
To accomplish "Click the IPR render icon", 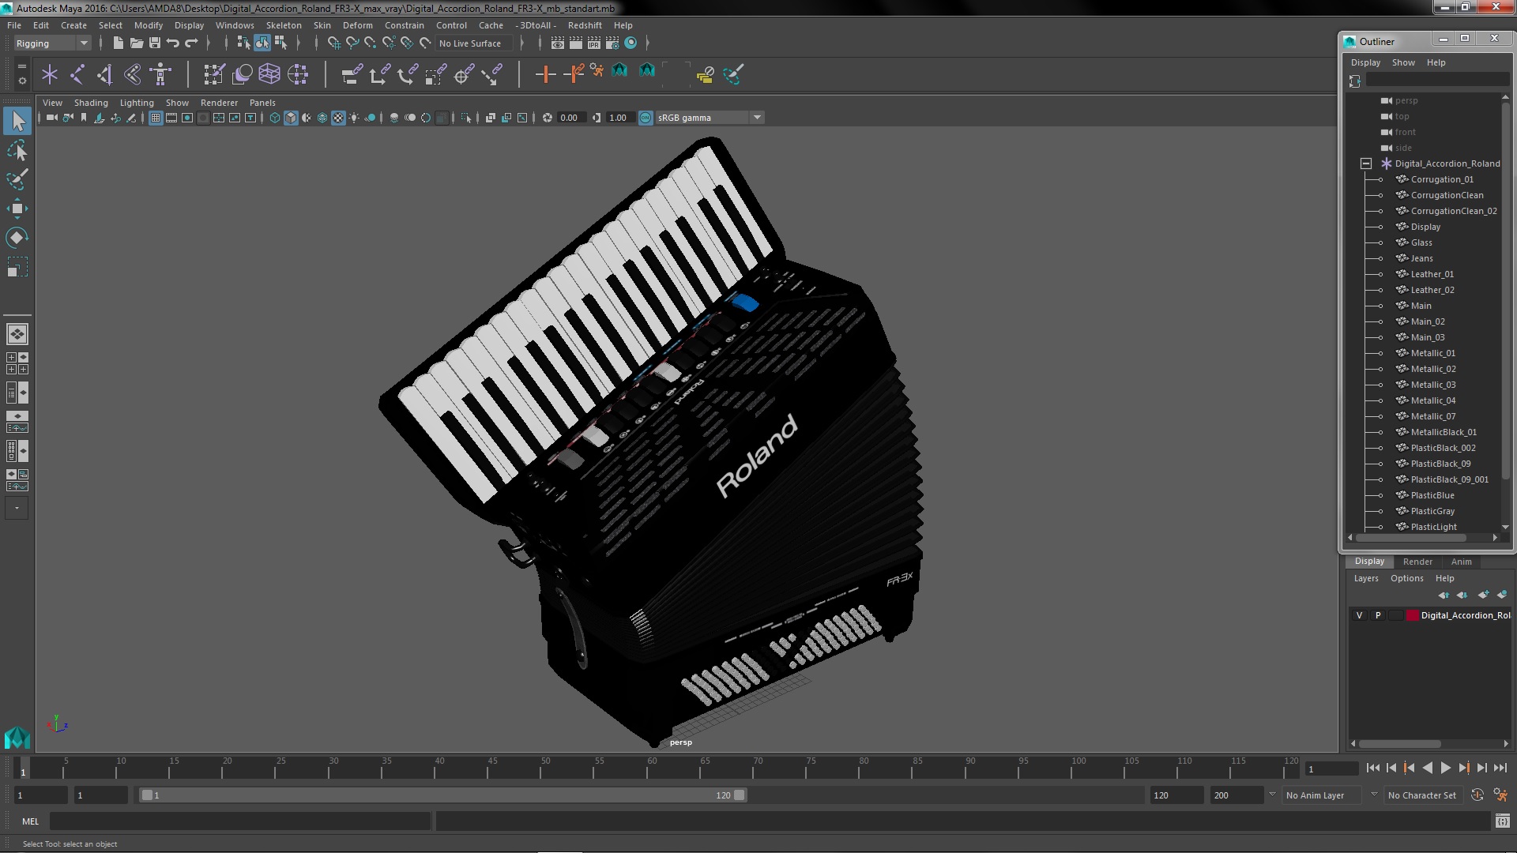I will pos(593,43).
